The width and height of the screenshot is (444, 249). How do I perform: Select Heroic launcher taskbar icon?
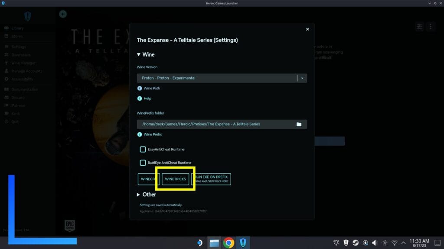(243, 243)
